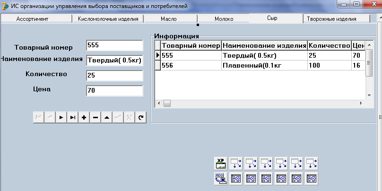Switch to Кисломолочные изделия tab
This screenshot has width=382, height=191.
pyautogui.click(x=108, y=19)
